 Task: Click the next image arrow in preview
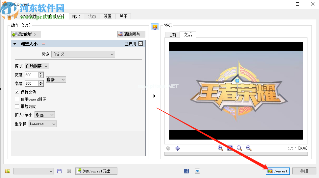(178, 148)
